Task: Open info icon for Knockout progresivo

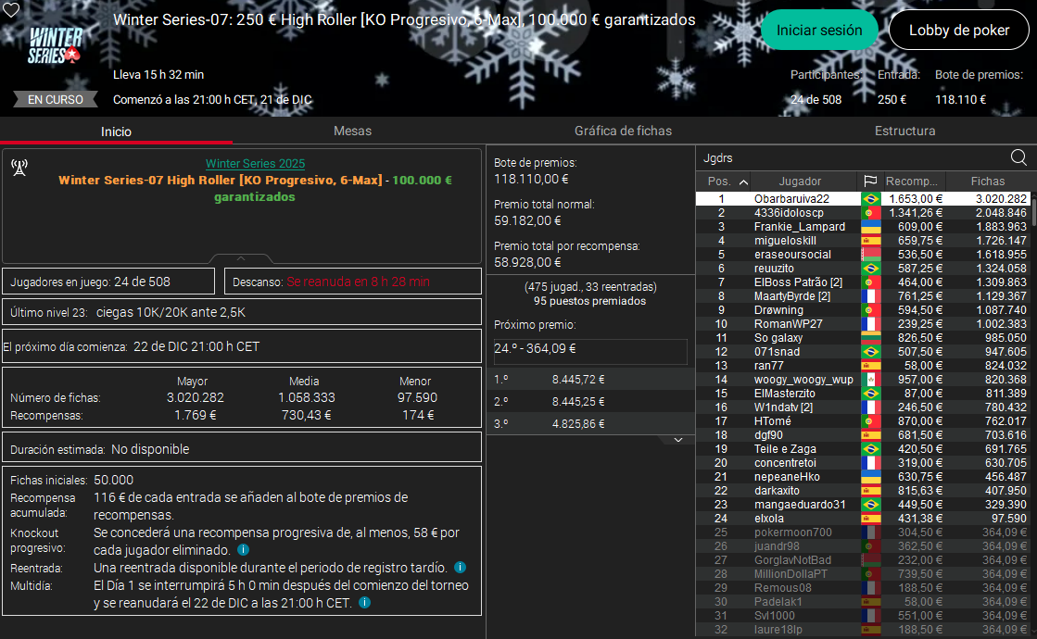Action: (x=243, y=550)
